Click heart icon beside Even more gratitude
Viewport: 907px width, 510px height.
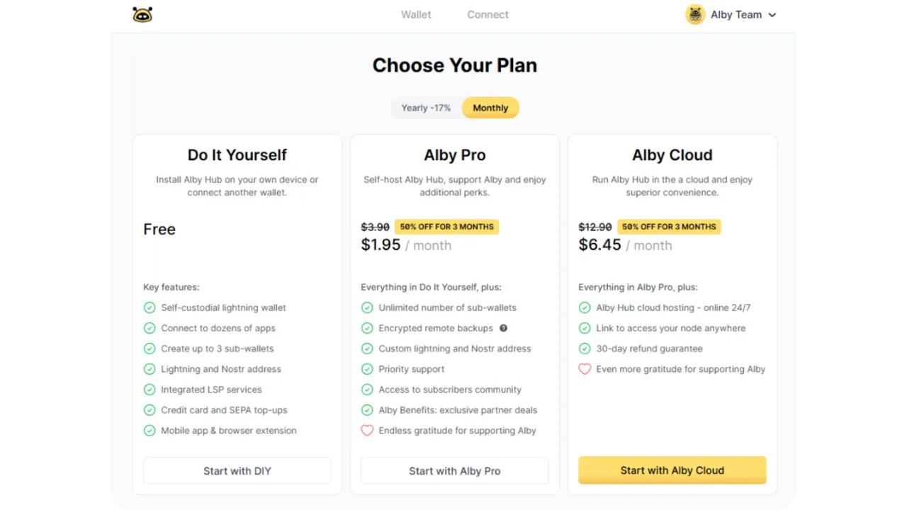585,369
